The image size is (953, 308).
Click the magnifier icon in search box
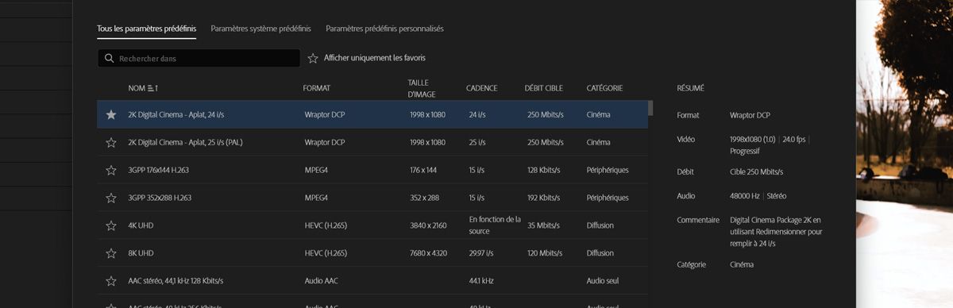pyautogui.click(x=109, y=58)
